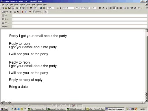Send the message
Viewport: 148px width, 111px height.
5,12
